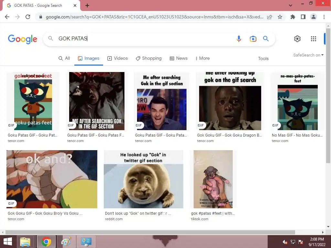Click 'gok #patas #feet | with...' link
Viewport: 331px width, 248px height.
213,213
